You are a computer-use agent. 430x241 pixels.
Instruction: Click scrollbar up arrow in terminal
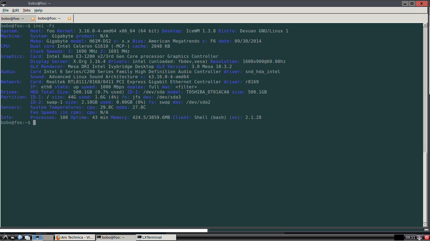(425, 25)
